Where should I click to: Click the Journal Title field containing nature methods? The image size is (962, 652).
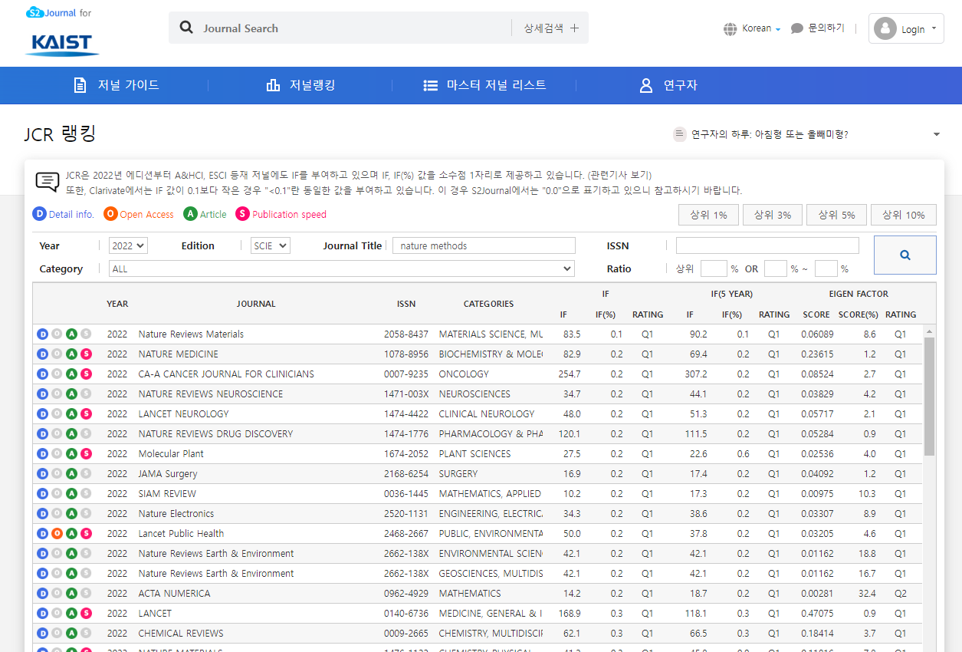(x=484, y=245)
